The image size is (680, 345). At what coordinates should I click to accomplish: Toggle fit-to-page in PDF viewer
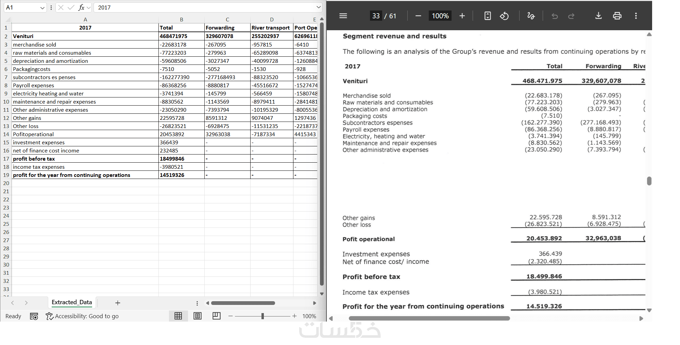pyautogui.click(x=488, y=16)
